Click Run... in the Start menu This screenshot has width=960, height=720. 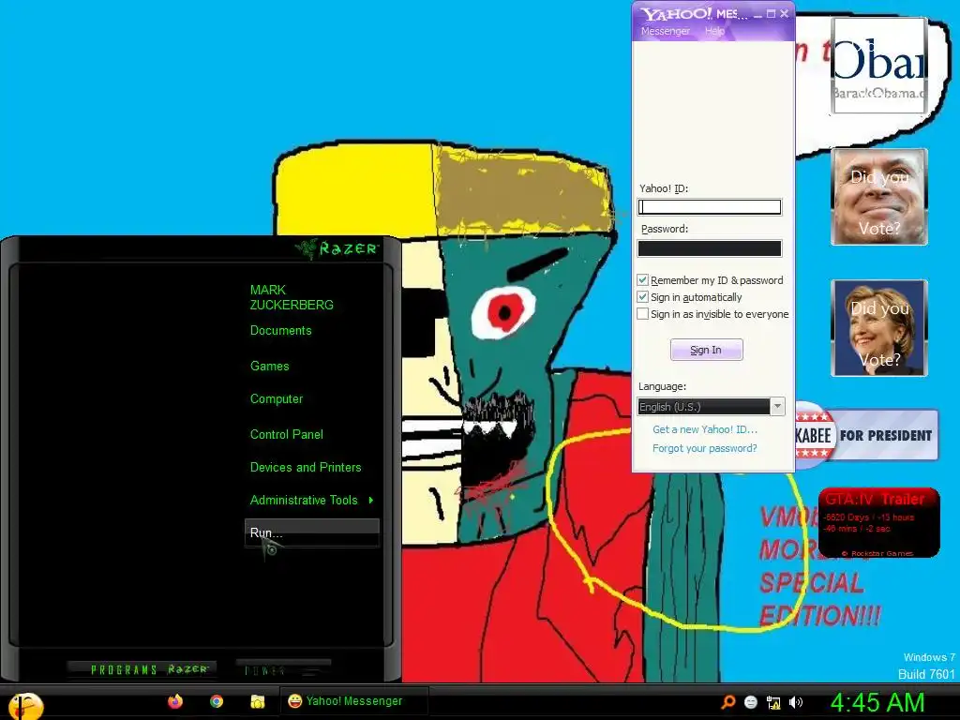(312, 532)
